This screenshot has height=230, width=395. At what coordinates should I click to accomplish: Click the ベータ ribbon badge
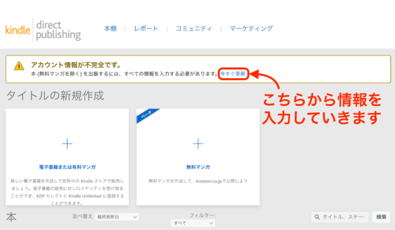click(x=148, y=115)
